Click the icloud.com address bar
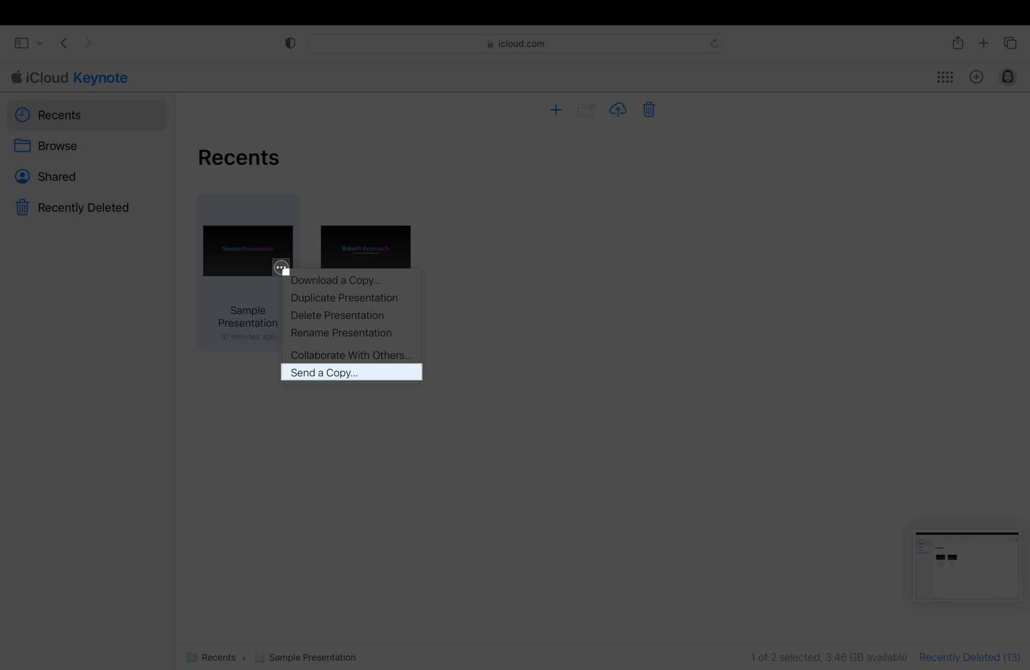Image resolution: width=1030 pixels, height=670 pixels. (516, 44)
